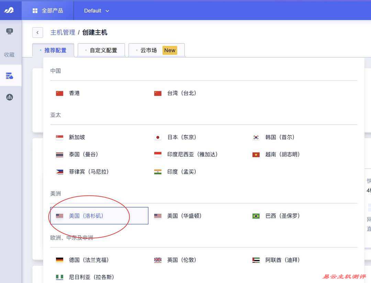Screen dimensions: 371x283
Task: Open the Default workspace dropdown
Action: 96,11
